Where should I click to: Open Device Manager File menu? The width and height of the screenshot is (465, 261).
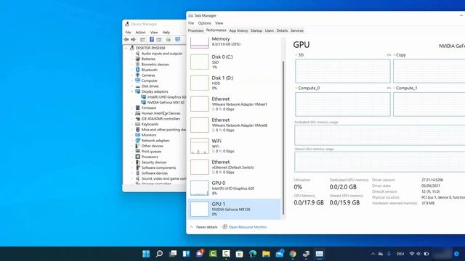pyautogui.click(x=128, y=32)
